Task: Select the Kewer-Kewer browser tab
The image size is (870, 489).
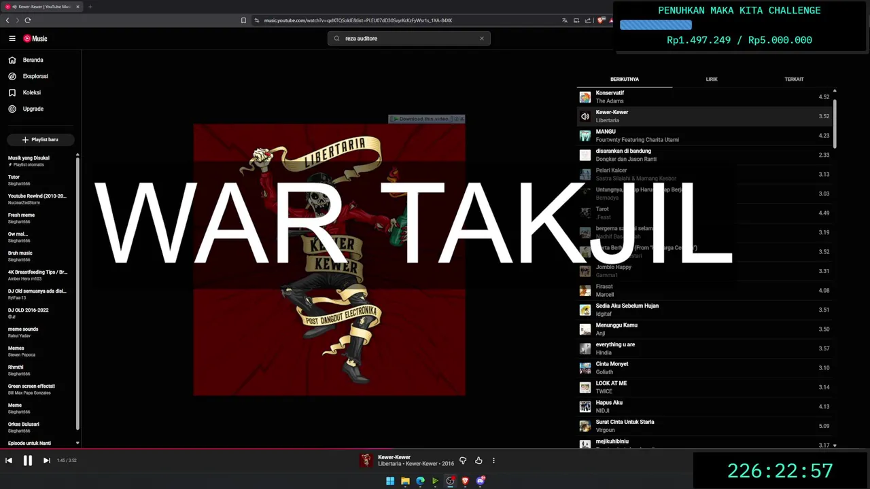Action: 42,7
